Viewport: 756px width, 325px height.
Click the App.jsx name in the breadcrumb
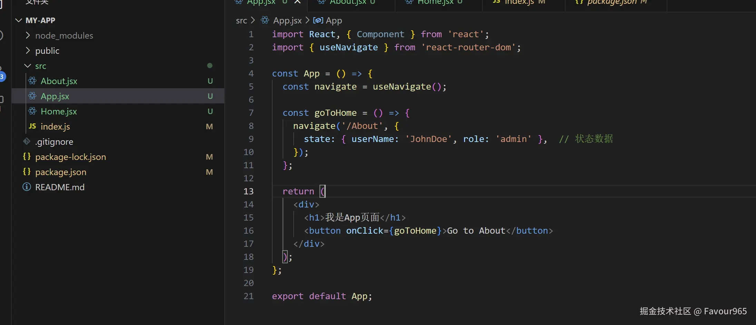click(287, 21)
